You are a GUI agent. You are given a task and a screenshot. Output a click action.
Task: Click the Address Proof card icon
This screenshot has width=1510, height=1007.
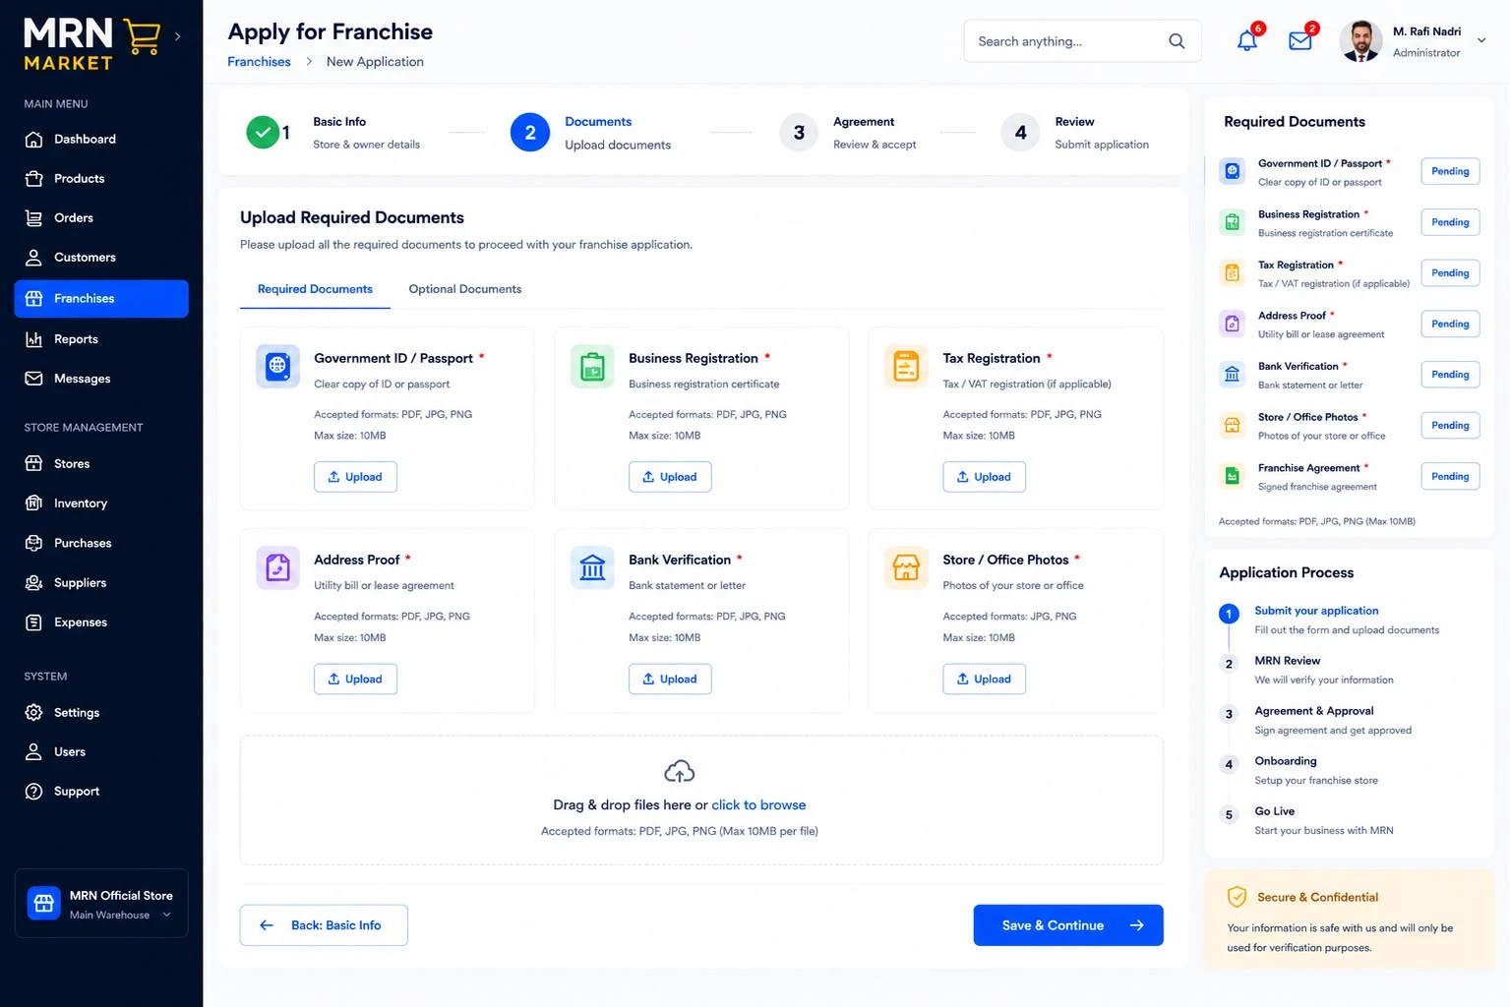(277, 567)
